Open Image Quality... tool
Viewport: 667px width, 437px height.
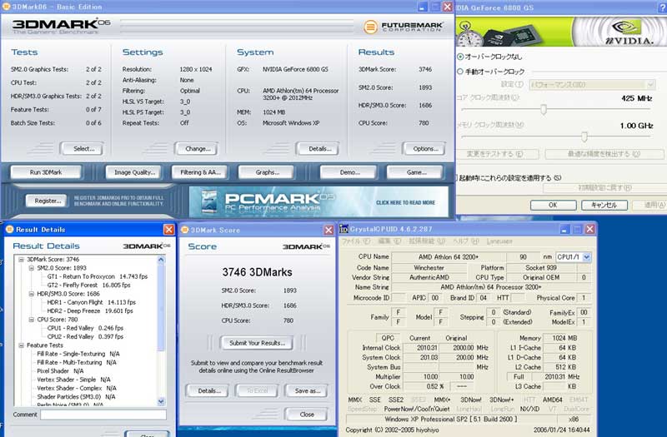click(134, 172)
